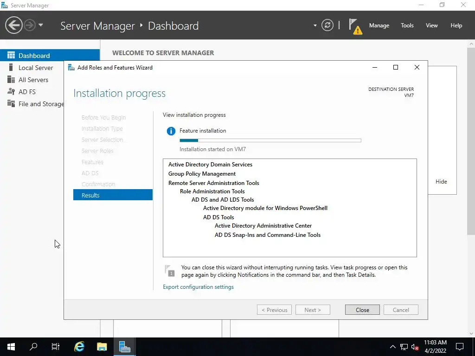Click the taskbar Search magnifier

pos(33,347)
